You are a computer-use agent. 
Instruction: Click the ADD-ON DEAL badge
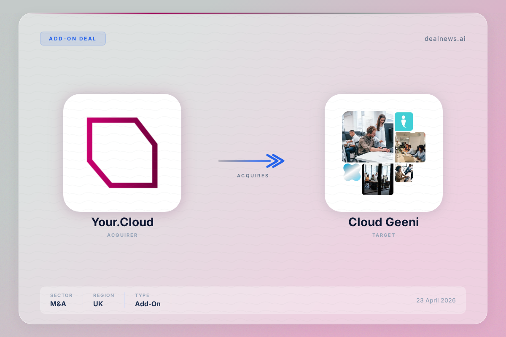click(73, 39)
